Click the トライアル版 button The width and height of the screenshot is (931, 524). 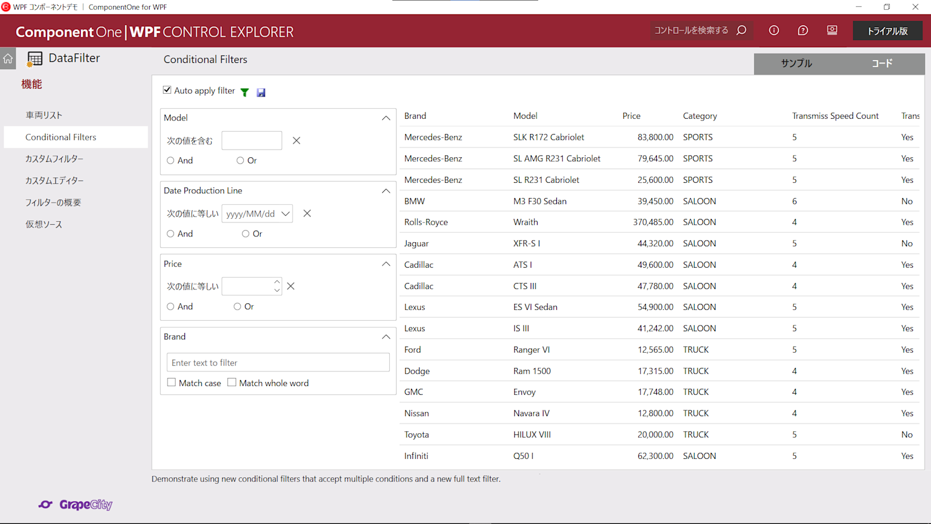pos(887,31)
